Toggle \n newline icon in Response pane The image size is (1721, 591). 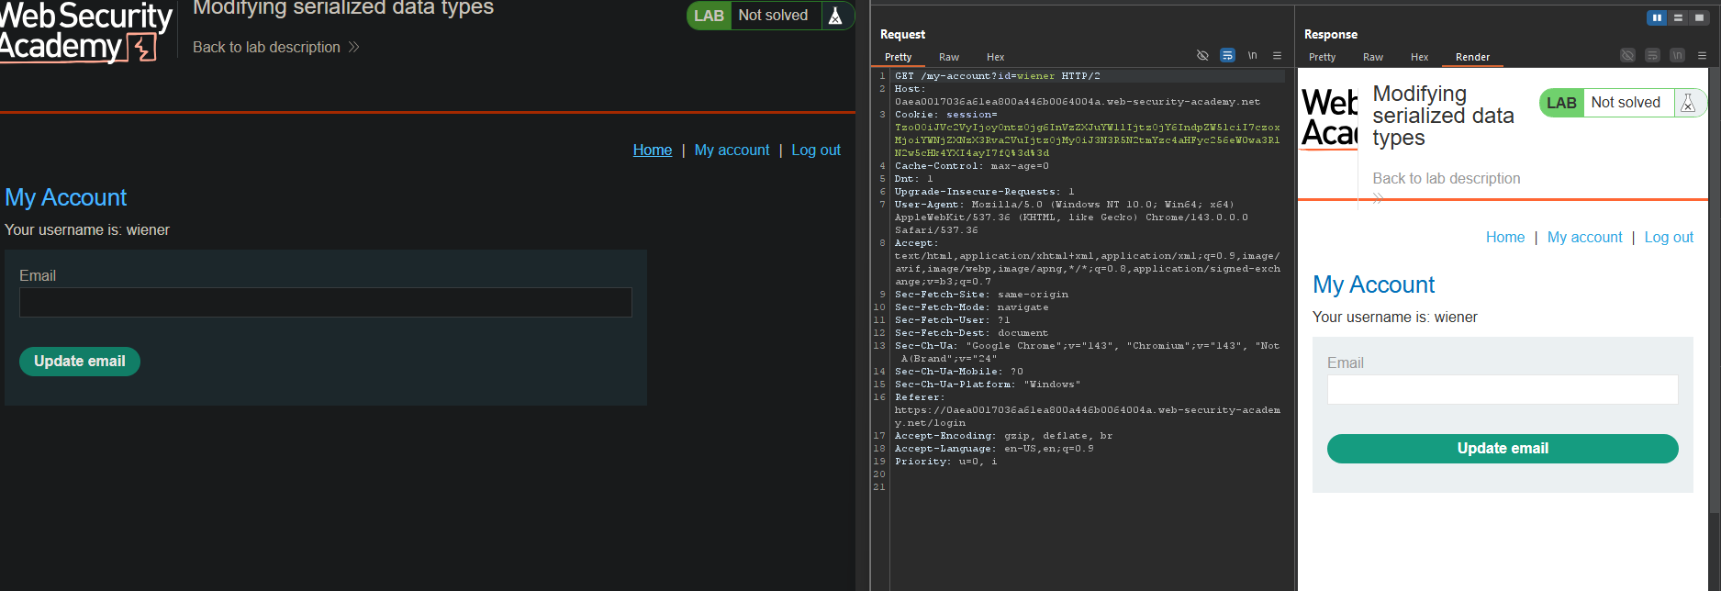point(1677,56)
